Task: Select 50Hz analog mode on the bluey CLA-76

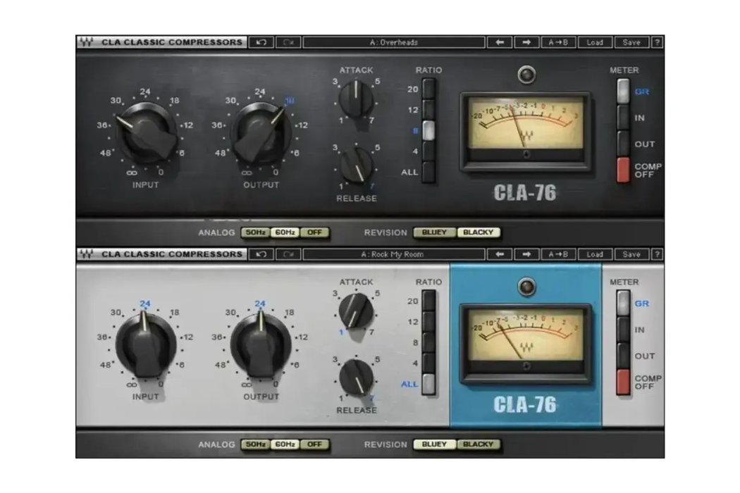Action: point(255,444)
